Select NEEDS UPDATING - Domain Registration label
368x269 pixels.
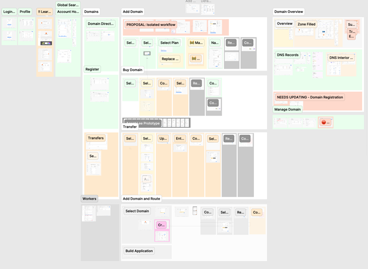pos(310,97)
